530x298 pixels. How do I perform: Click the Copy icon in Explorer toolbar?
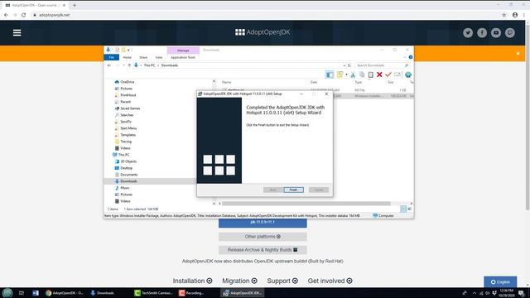coord(362,74)
